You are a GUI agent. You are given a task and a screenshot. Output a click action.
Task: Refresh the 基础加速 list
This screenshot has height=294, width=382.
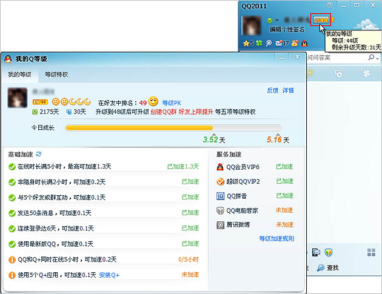coord(39,155)
